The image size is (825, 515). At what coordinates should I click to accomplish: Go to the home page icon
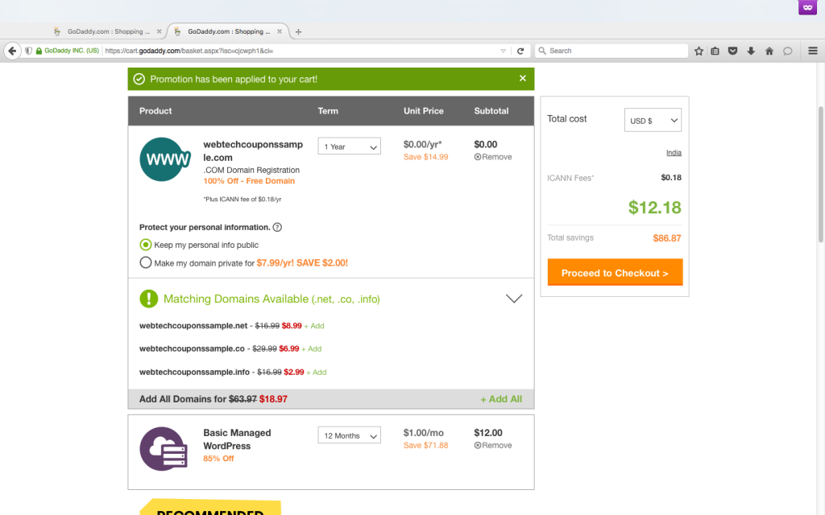(769, 51)
